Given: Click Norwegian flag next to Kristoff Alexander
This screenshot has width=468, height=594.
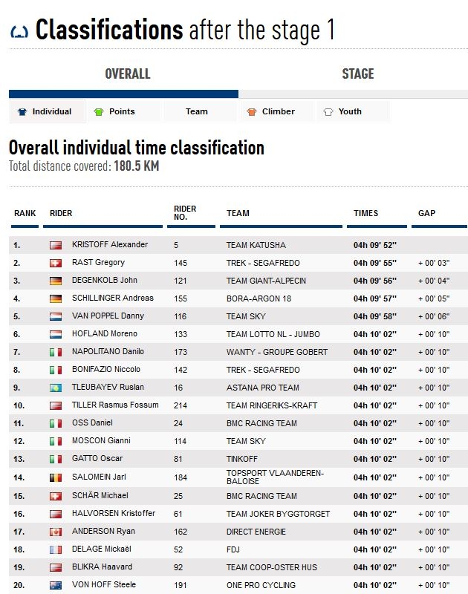Looking at the screenshot, I should (56, 245).
